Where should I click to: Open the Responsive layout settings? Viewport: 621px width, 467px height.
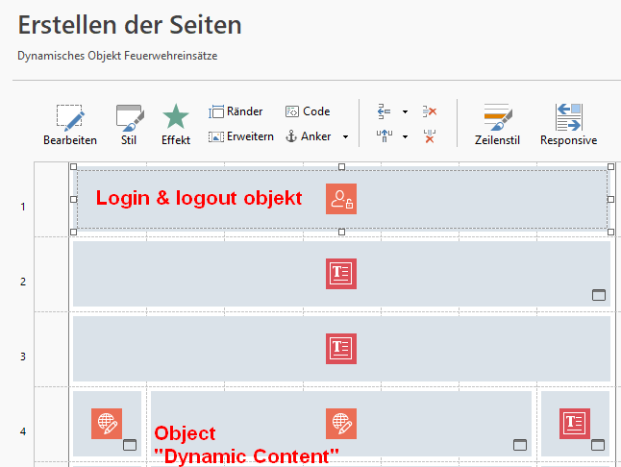tap(568, 125)
